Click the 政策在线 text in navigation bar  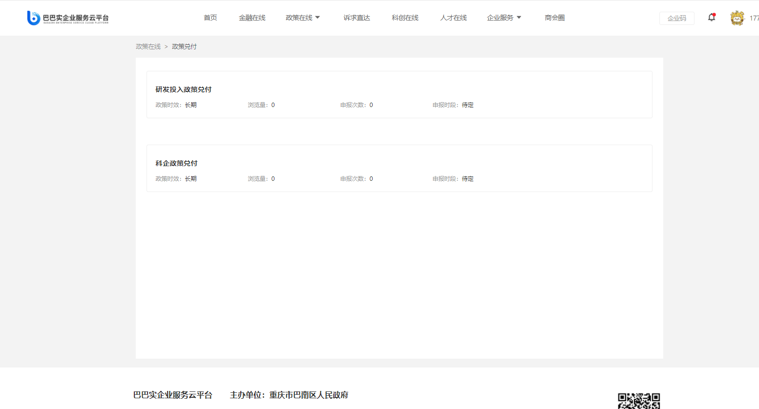pyautogui.click(x=299, y=18)
